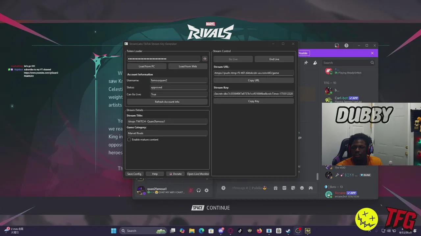This screenshot has height=236, width=421.
Task: Click the Can Go Live field
Action: 179,94
